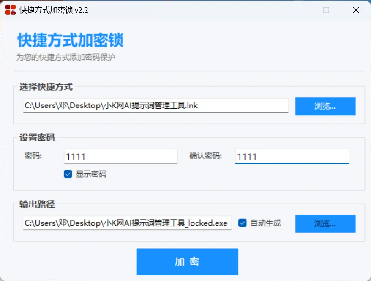Viewport: 371px width, 281px height.
Task: Click the title text 快捷方式加密锁 v2.2
Action: pos(54,10)
